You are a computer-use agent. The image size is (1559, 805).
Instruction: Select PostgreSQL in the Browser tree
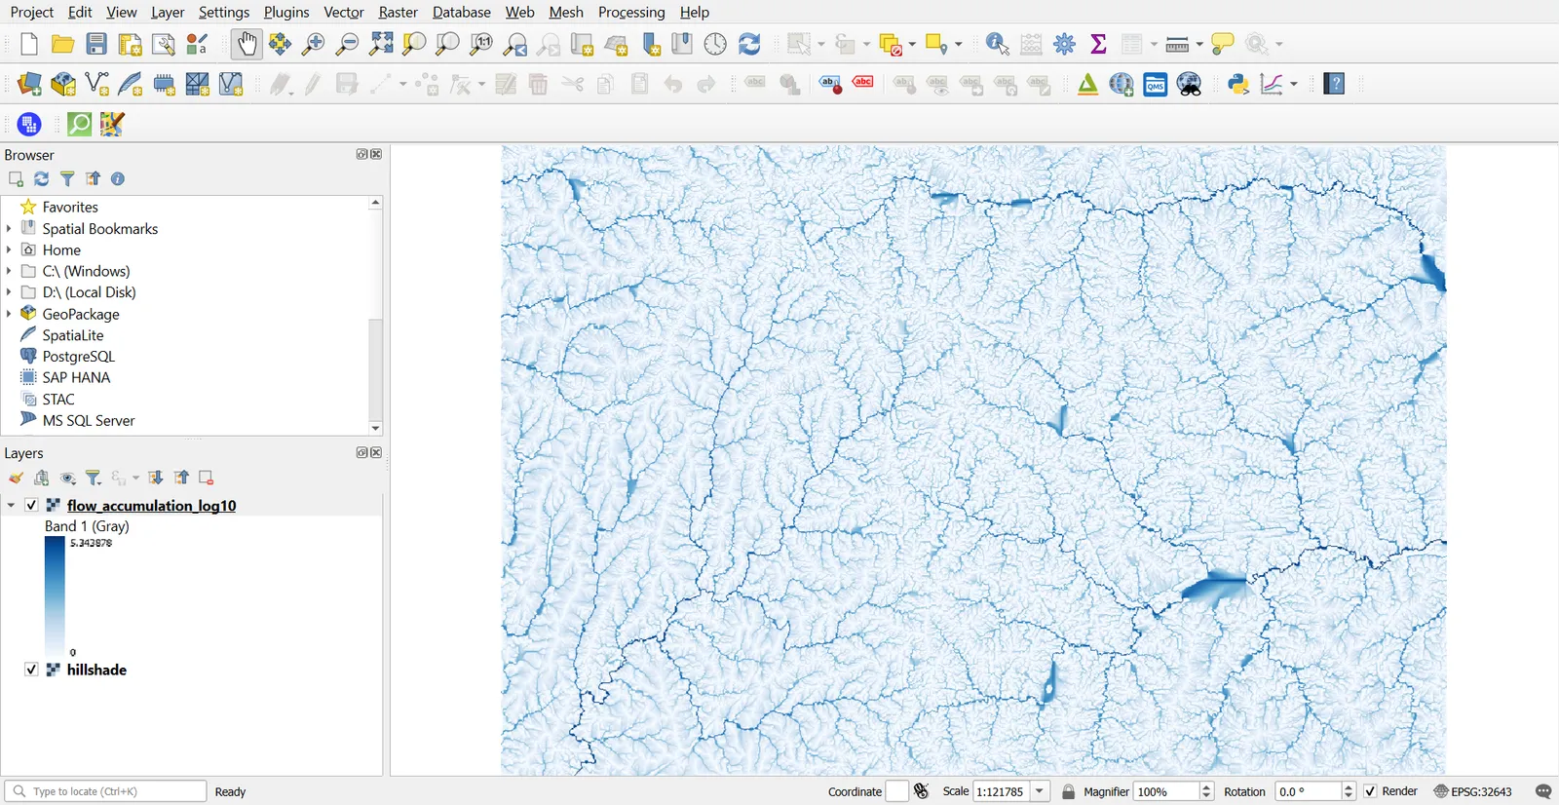pos(79,356)
